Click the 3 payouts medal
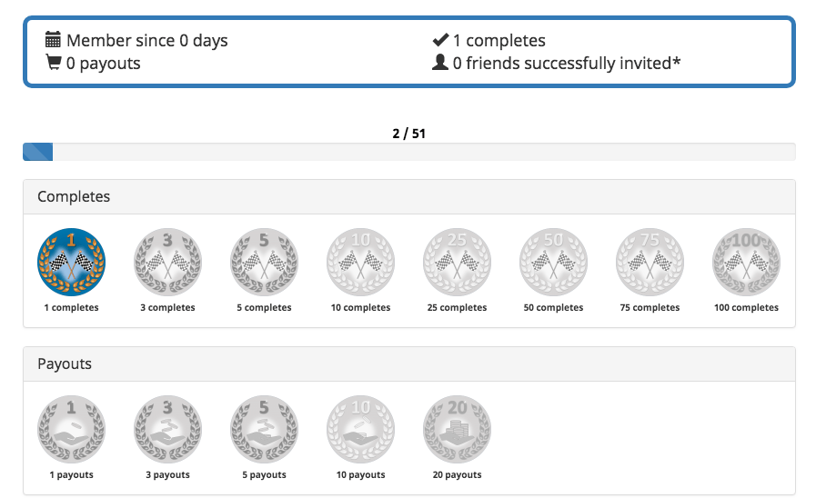The height and width of the screenshot is (498, 816). [x=167, y=429]
